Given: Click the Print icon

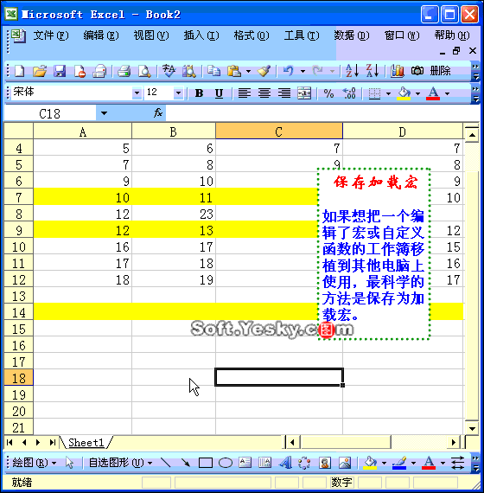Looking at the screenshot, I should [124, 71].
